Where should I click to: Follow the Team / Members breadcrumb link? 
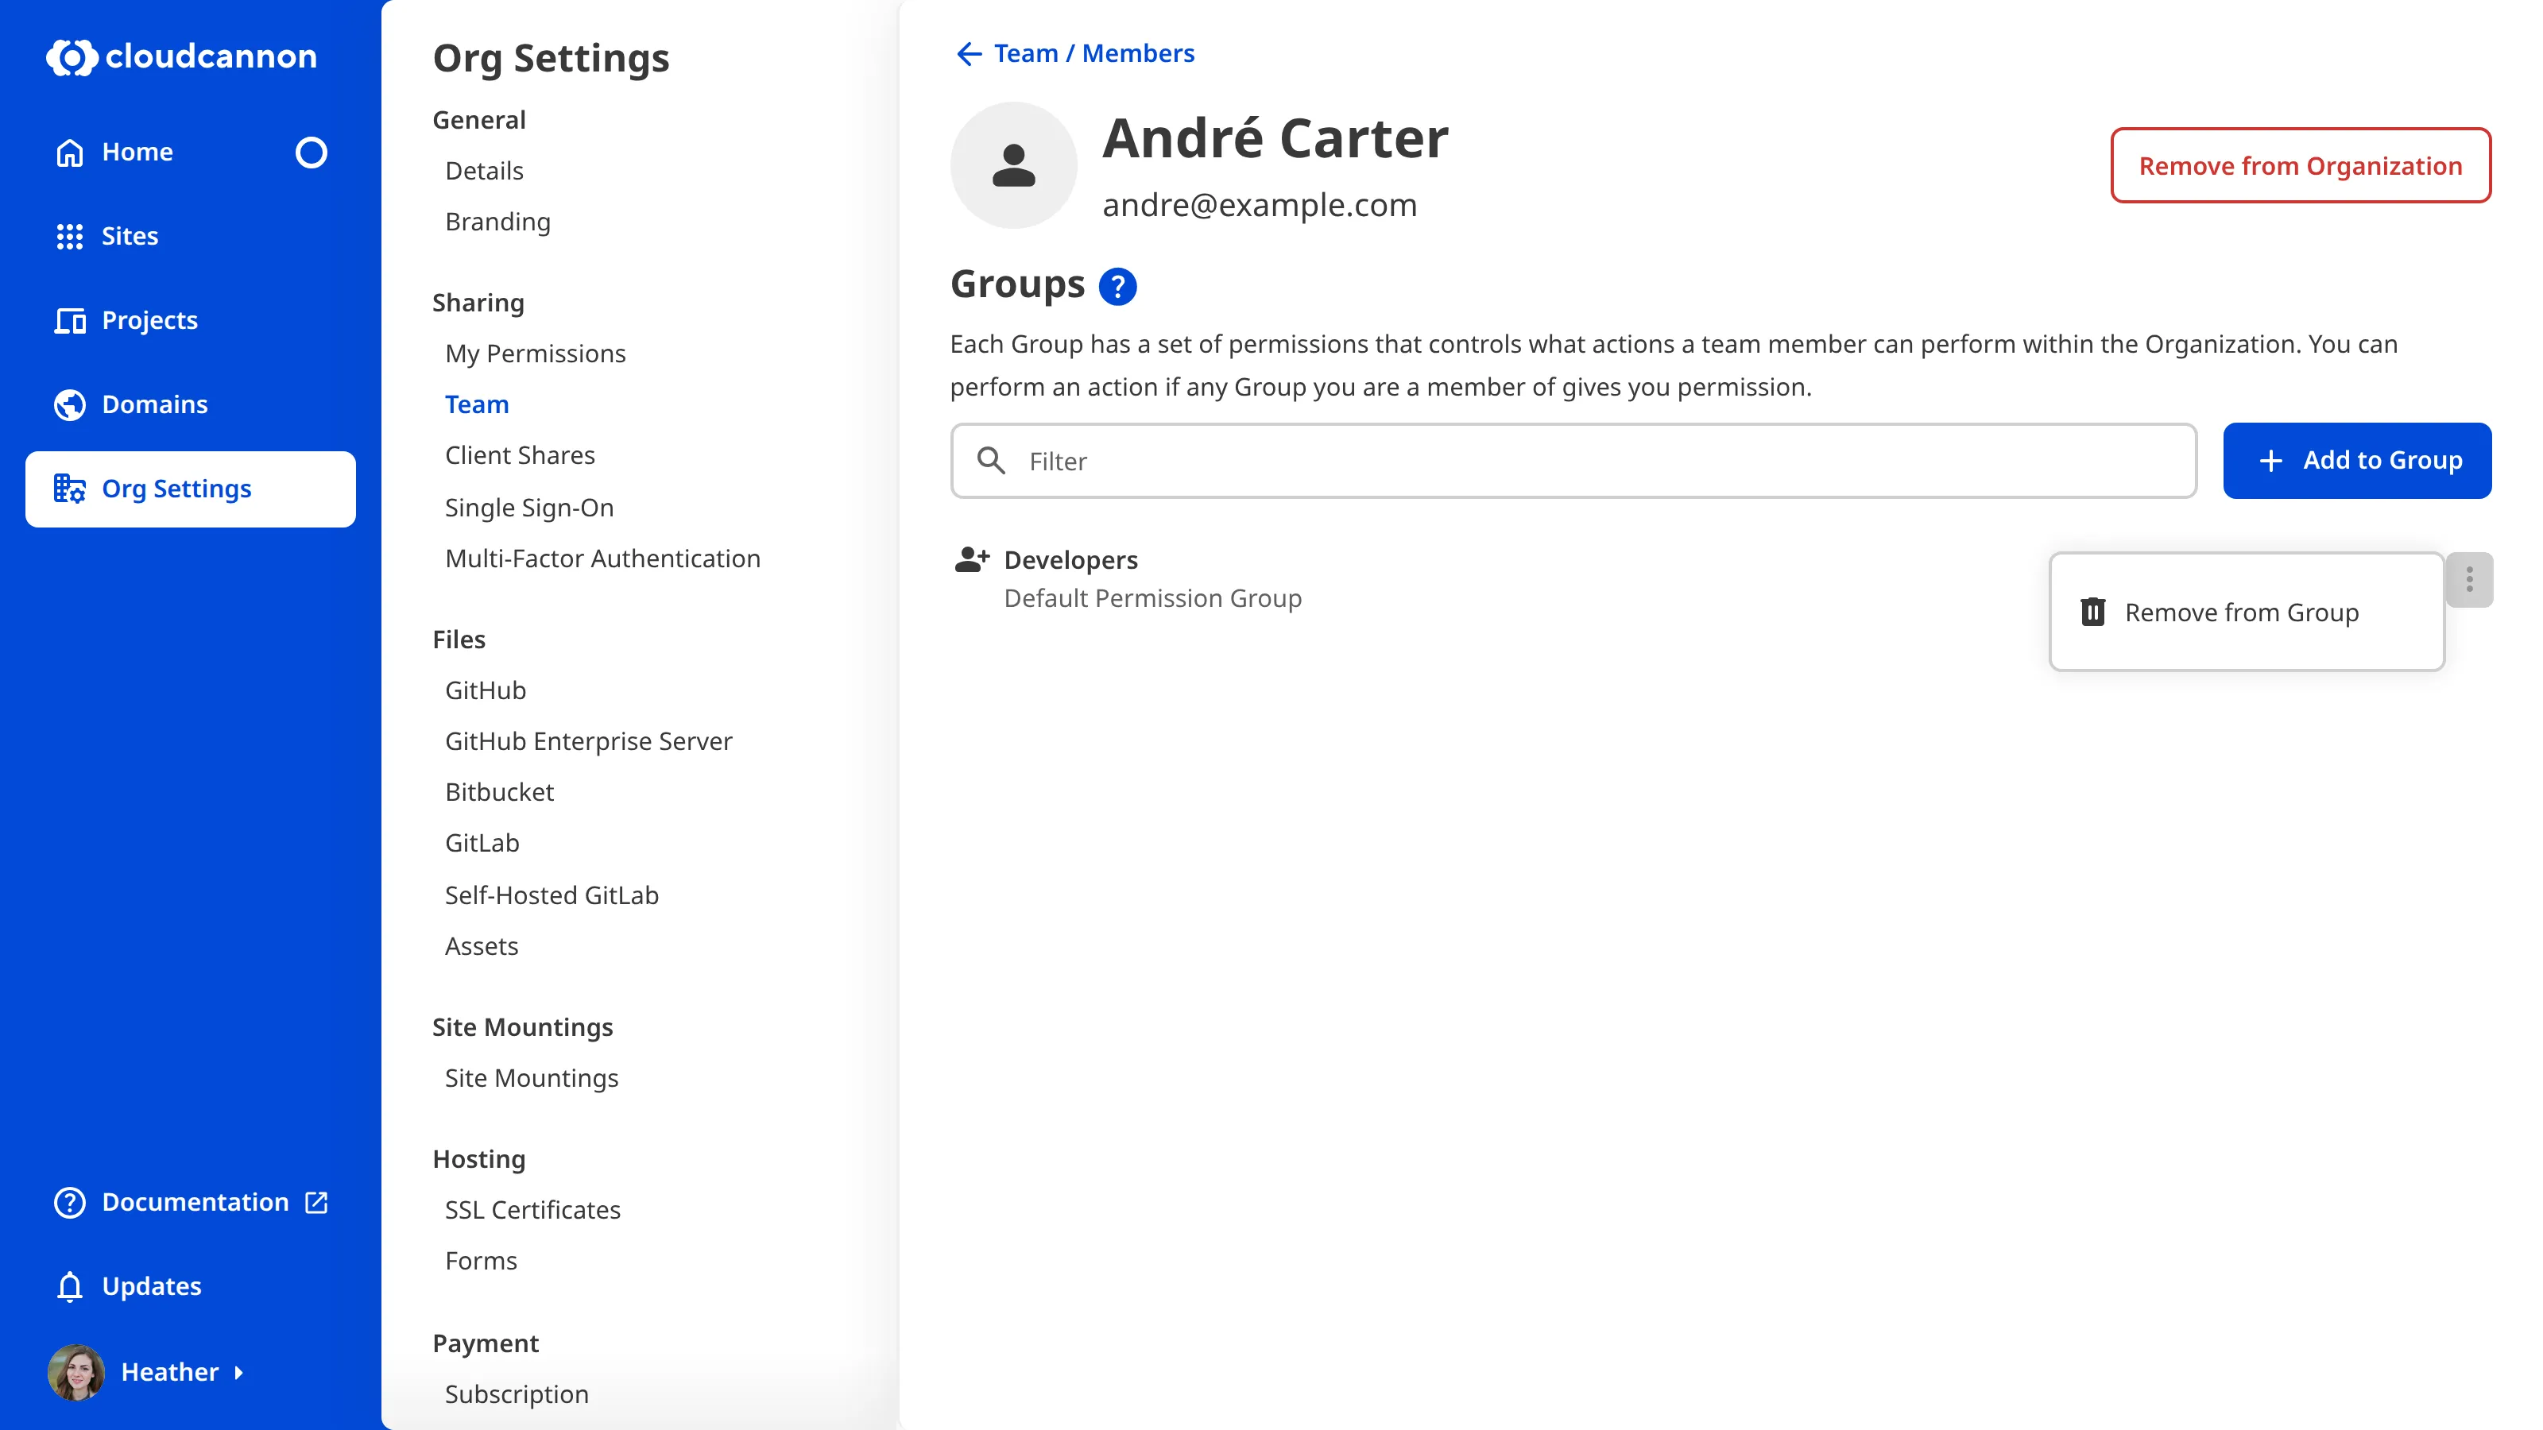(x=1093, y=53)
